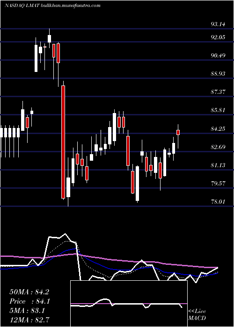Screen dimensions: 234x327
Task: Click the 12MA : 82.7 readout
Action: pyautogui.click(x=29, y=320)
